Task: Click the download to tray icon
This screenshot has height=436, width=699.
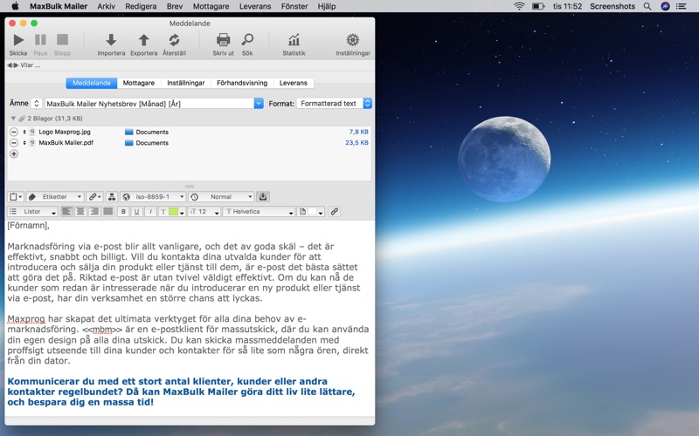Action: point(263,197)
